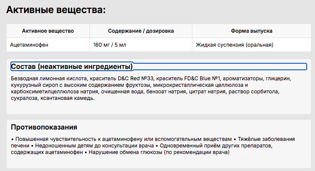Select the 'Форма выпуска' column header
315x171 pixels.
251,31
